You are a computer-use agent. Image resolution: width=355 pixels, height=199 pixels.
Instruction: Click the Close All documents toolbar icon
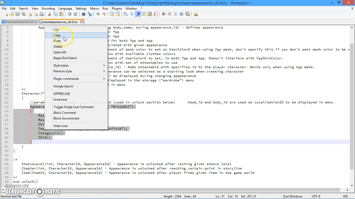click(36, 14)
